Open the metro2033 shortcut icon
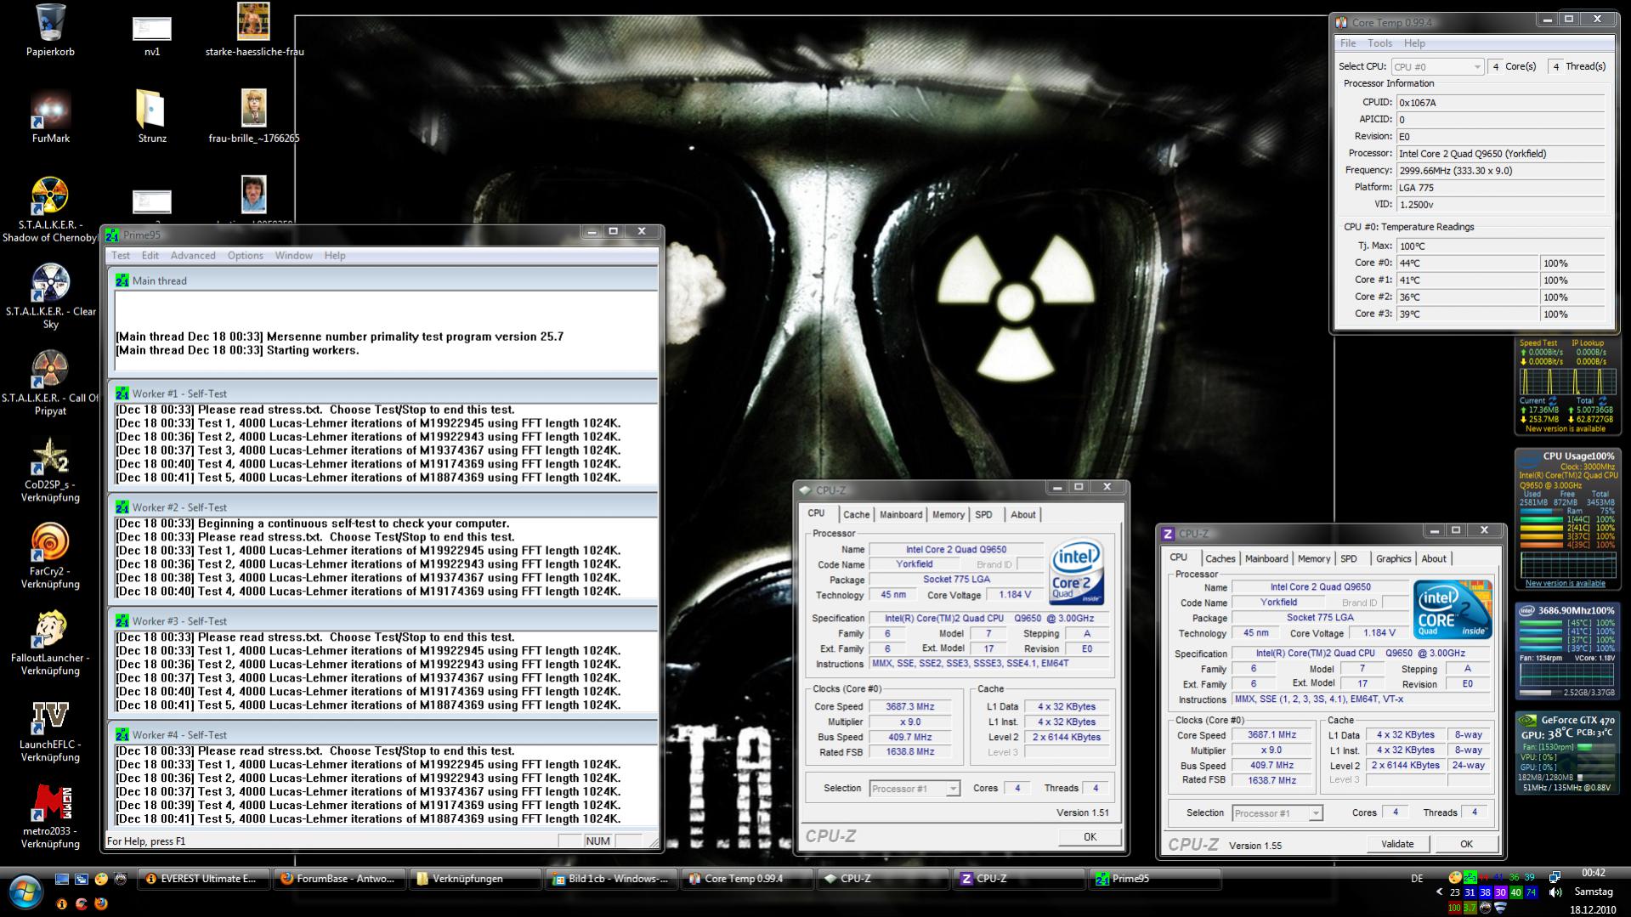The width and height of the screenshot is (1631, 917). coord(50,803)
